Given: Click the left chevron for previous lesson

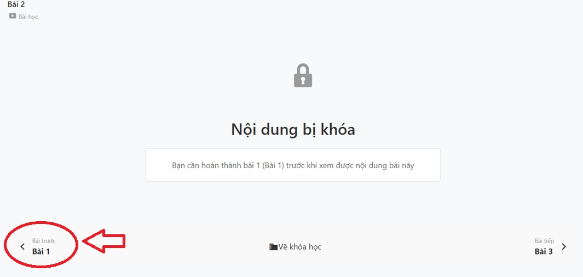Looking at the screenshot, I should pyautogui.click(x=22, y=246).
